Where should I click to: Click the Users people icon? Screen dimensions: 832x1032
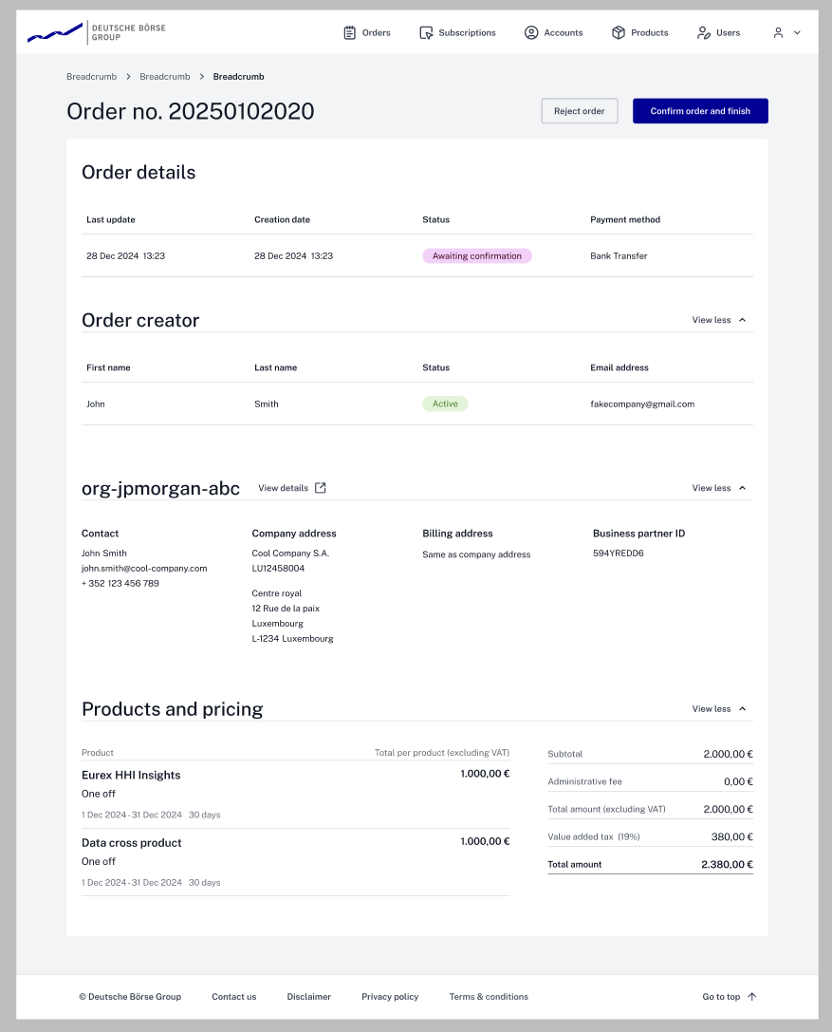point(702,32)
